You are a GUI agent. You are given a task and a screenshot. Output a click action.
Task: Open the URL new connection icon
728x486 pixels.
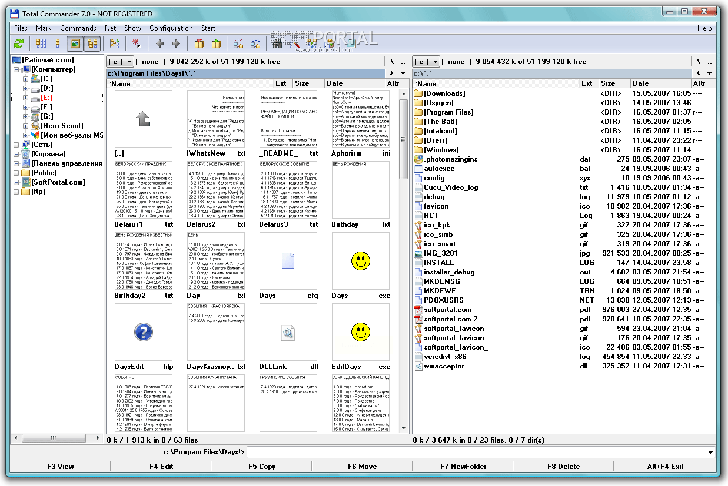click(255, 43)
